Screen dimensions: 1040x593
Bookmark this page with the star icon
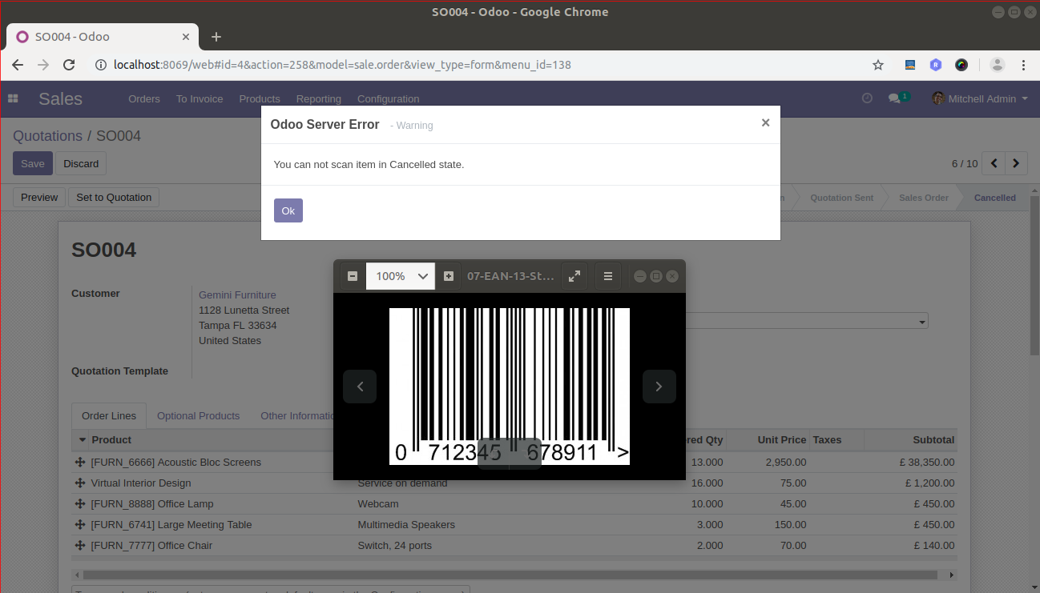point(878,65)
